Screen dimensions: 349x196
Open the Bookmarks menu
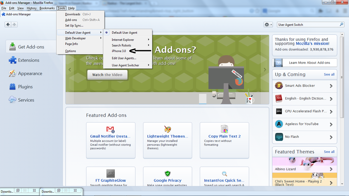point(47,8)
